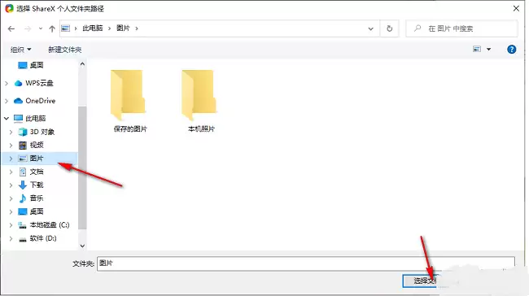Click the pictures icon in the address bar
529x296 pixels.
point(65,28)
